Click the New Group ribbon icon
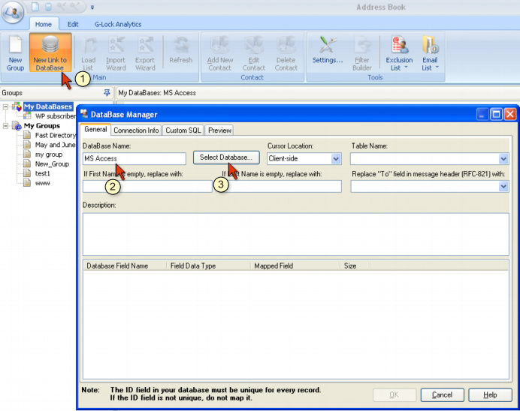 pos(15,53)
